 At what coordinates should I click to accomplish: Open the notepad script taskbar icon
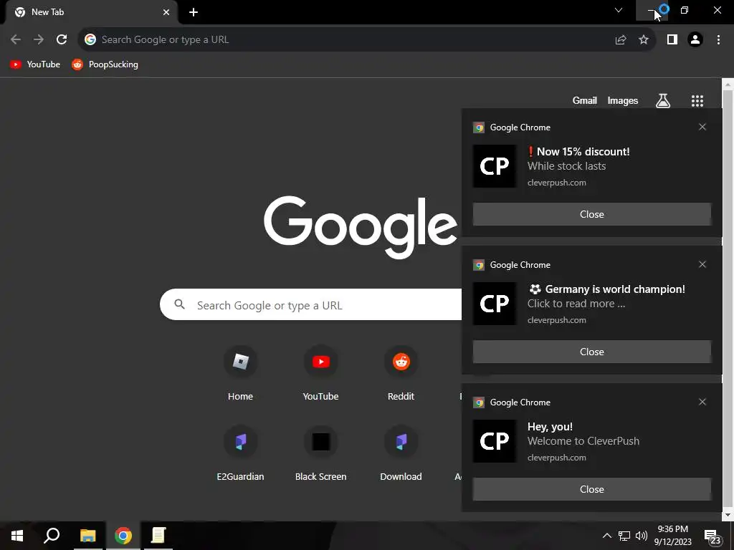158,536
